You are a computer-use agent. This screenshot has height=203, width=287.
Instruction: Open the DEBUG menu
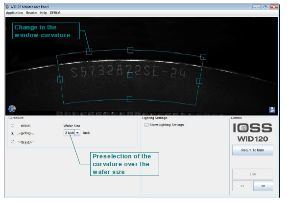coord(55,13)
